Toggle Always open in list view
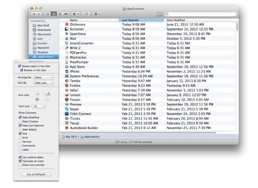This screenshot has width=258, height=188. point(20,66)
